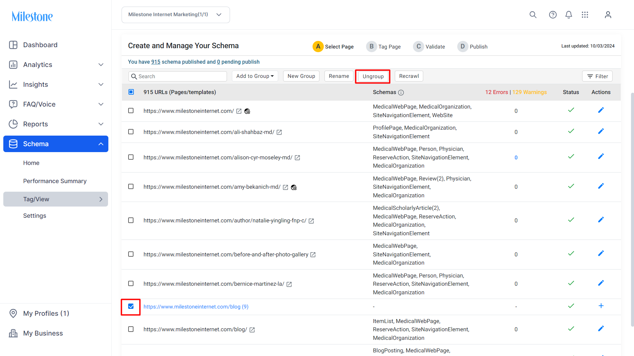Uncheck the blog (9) group checkbox
The image size is (634, 356).
click(131, 307)
